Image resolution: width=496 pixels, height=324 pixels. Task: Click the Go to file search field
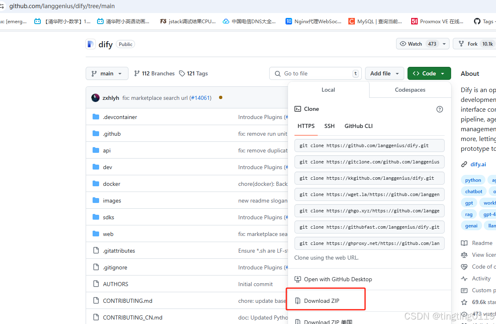tap(315, 73)
